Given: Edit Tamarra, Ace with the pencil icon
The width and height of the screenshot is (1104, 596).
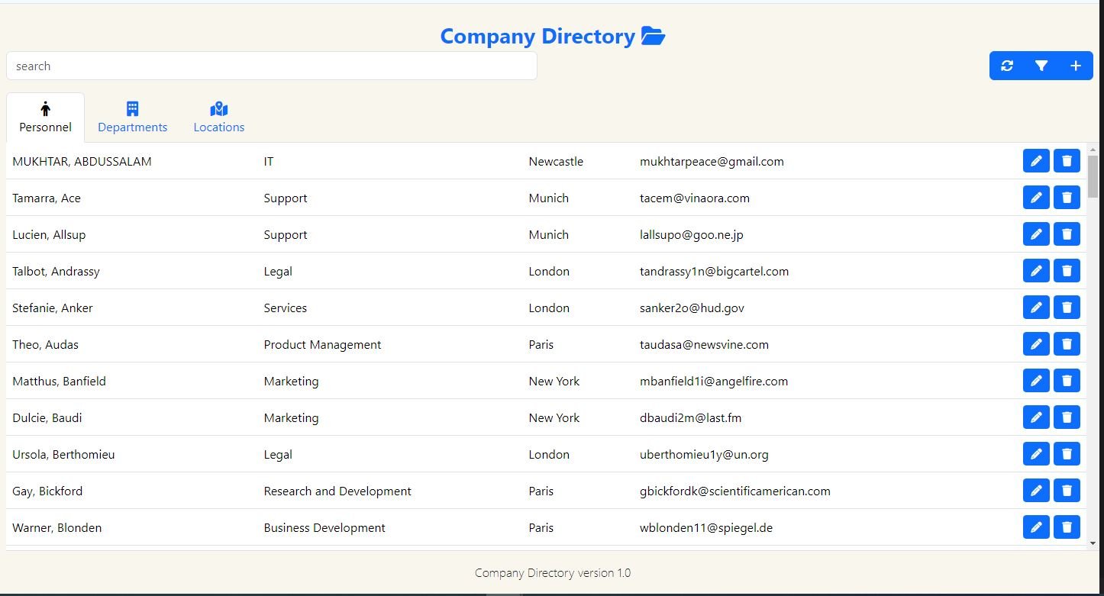Looking at the screenshot, I should pos(1036,198).
